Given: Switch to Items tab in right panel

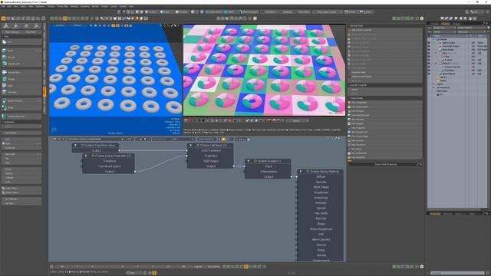Looking at the screenshot, I should click(435, 24).
